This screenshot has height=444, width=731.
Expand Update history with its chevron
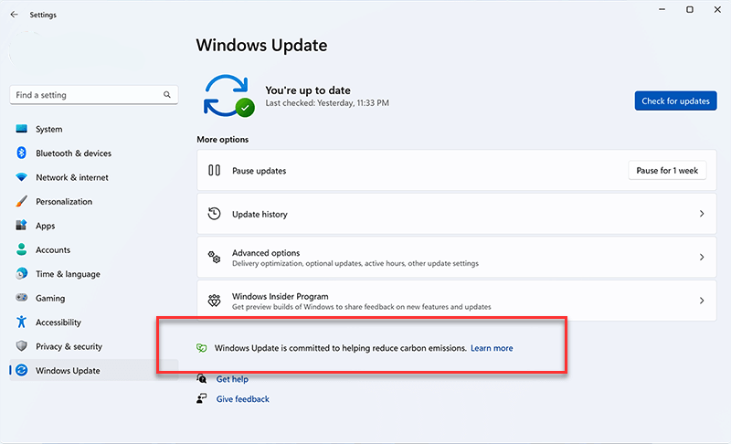pos(702,214)
